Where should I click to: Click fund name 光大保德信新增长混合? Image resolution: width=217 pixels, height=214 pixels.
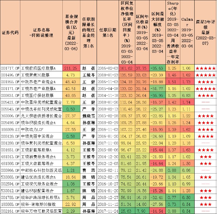(x=41, y=116)
